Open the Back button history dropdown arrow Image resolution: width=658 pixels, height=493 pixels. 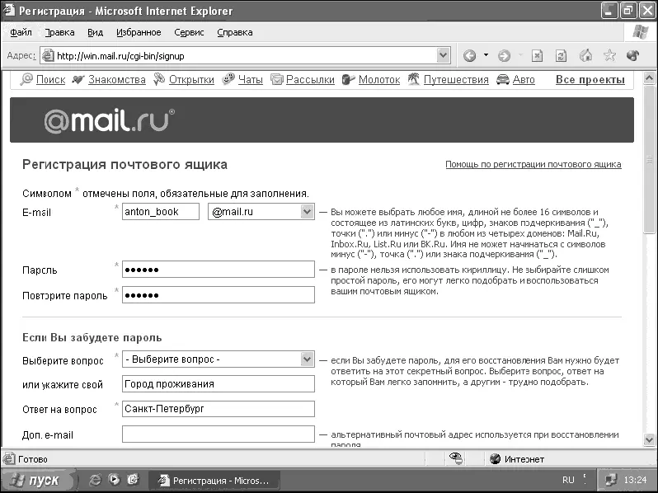486,55
